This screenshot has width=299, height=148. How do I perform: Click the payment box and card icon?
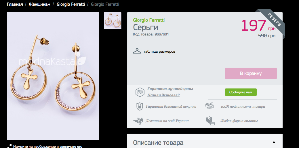click(x=210, y=121)
